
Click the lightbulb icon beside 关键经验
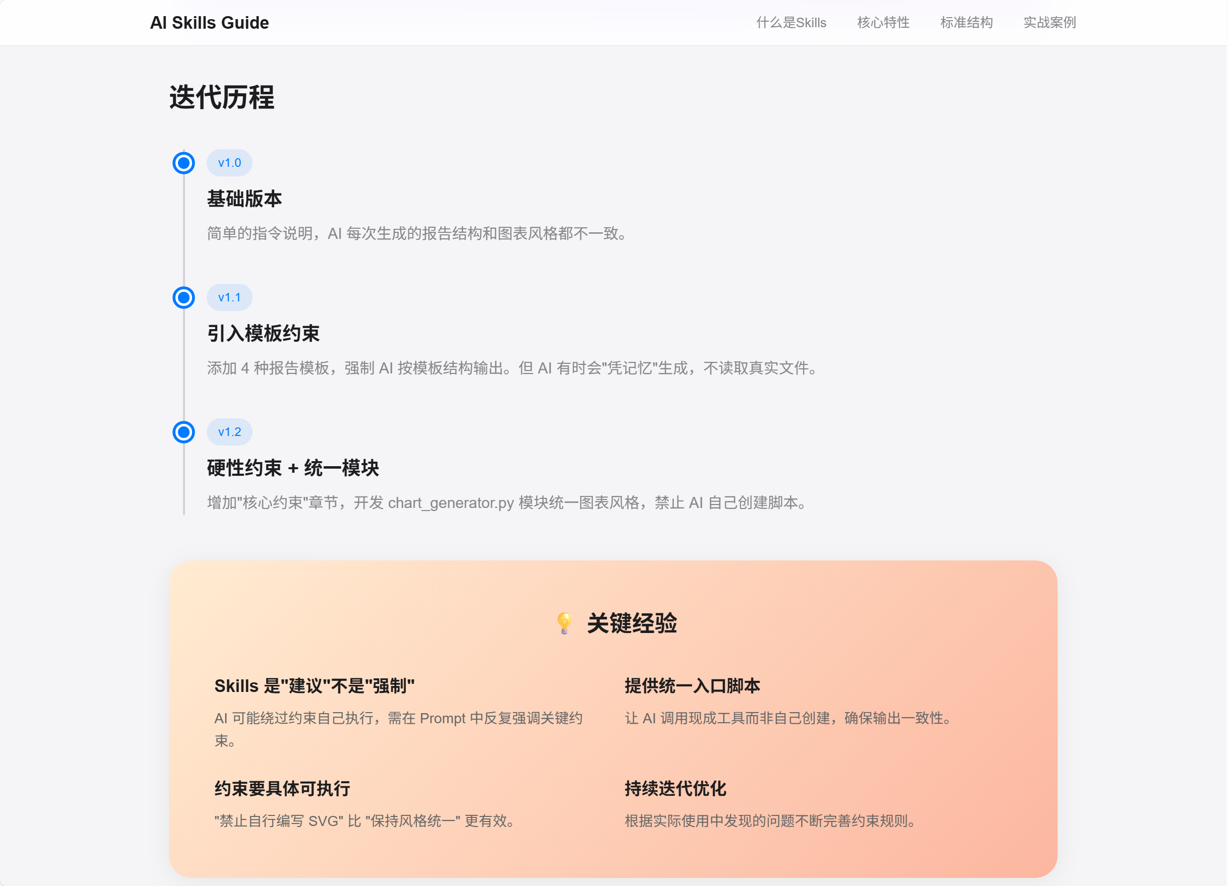pos(564,623)
